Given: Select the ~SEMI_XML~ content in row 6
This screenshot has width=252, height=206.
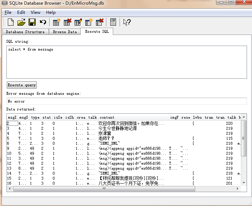Looking at the screenshot, I should [x=133, y=143].
